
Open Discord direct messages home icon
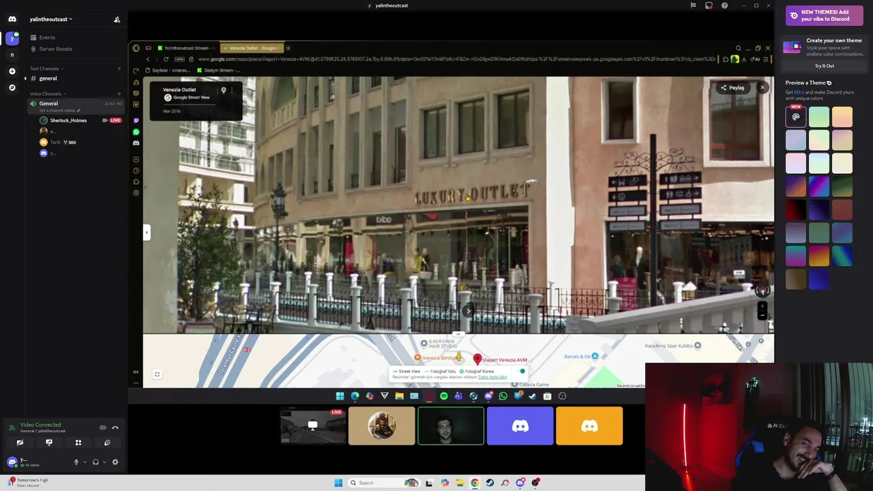click(12, 19)
